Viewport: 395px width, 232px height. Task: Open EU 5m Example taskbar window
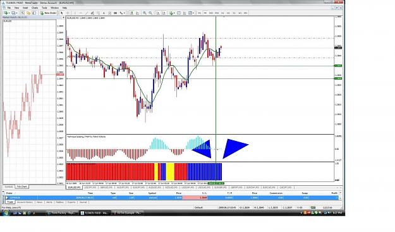tap(128, 213)
